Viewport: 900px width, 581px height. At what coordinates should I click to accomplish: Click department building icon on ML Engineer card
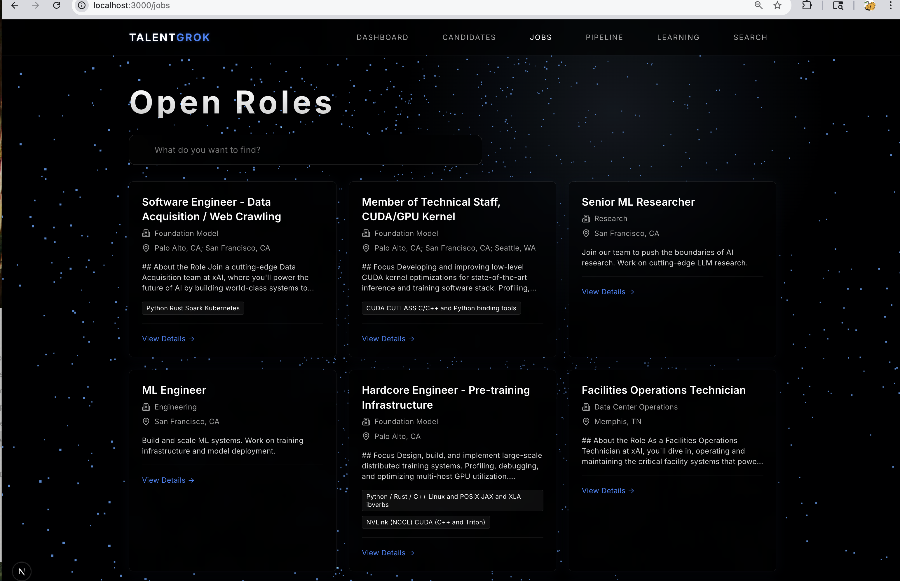pyautogui.click(x=146, y=407)
